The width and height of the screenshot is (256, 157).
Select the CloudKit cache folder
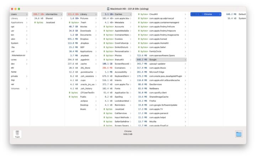point(161,14)
